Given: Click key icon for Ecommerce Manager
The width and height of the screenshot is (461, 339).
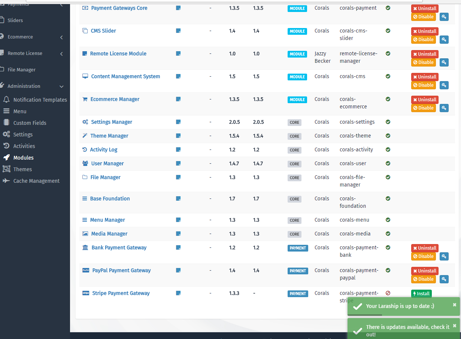Looking at the screenshot, I should pos(444,108).
